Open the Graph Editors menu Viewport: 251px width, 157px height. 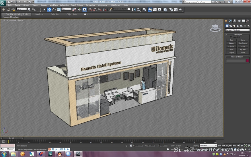[77, 5]
